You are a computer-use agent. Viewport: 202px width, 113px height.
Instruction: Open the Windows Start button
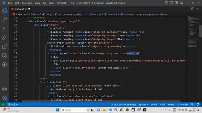57,110
